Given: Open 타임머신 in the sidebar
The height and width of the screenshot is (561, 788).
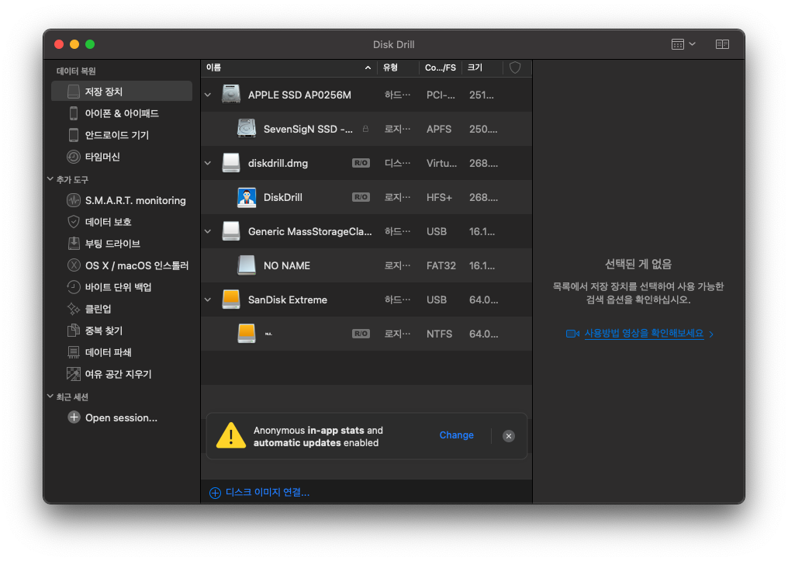Looking at the screenshot, I should (x=122, y=157).
